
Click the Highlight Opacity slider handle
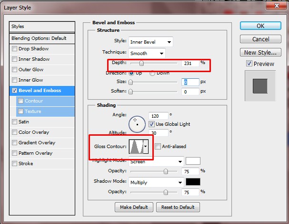(166, 171)
